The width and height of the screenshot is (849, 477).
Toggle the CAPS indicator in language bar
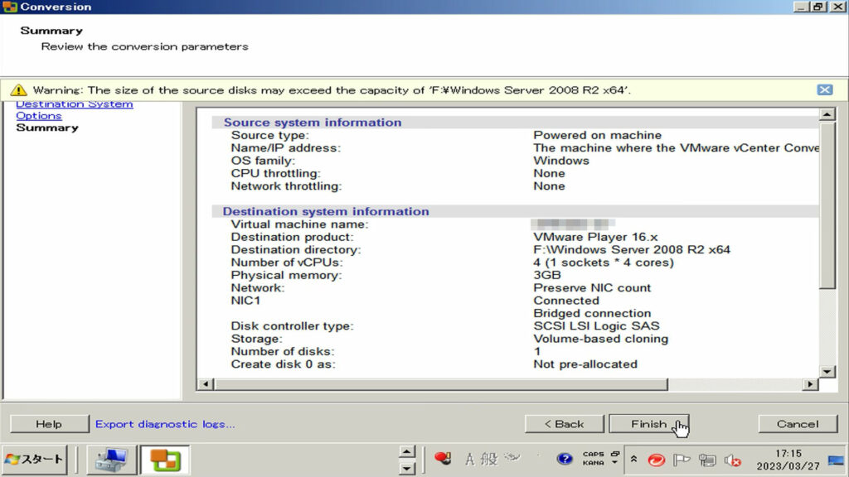(x=593, y=455)
